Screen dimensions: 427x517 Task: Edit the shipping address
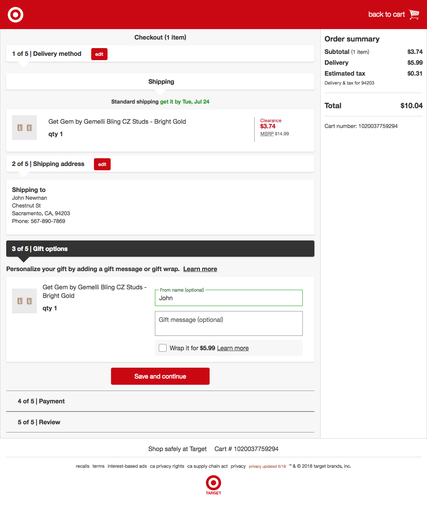(x=102, y=164)
